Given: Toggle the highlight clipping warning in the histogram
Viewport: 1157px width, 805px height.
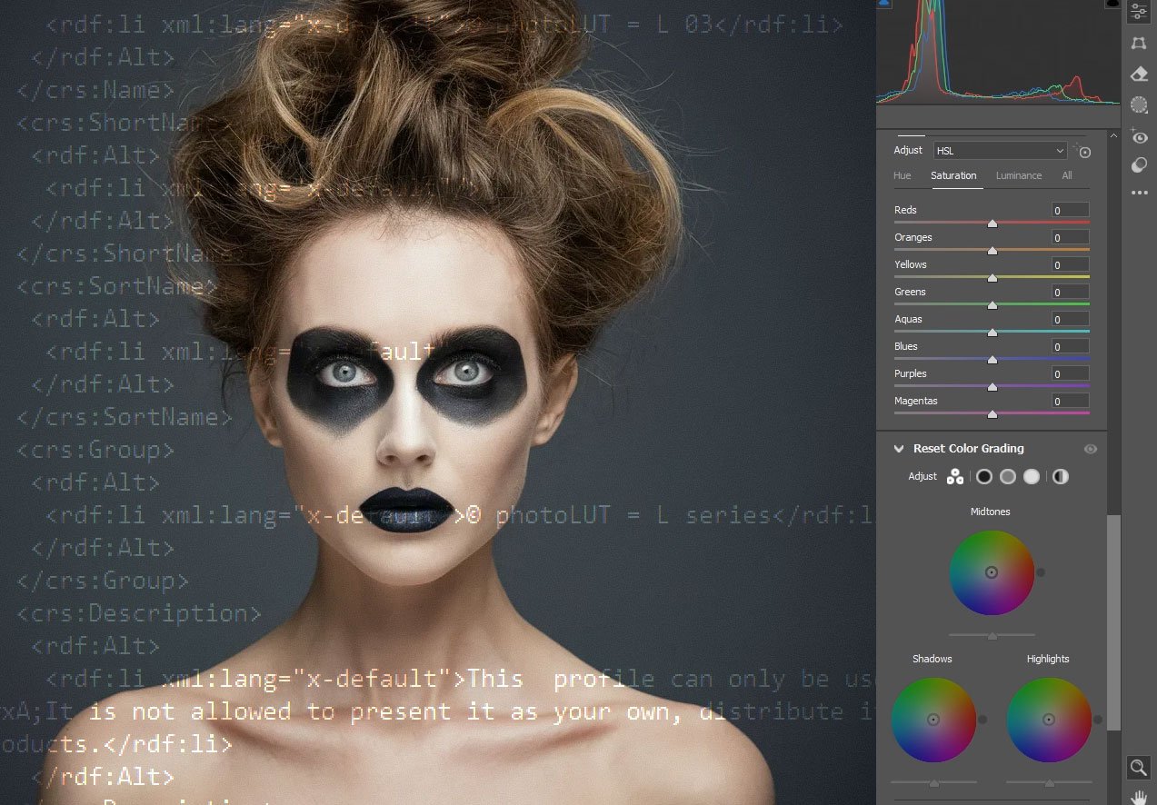Looking at the screenshot, I should [x=1112, y=5].
